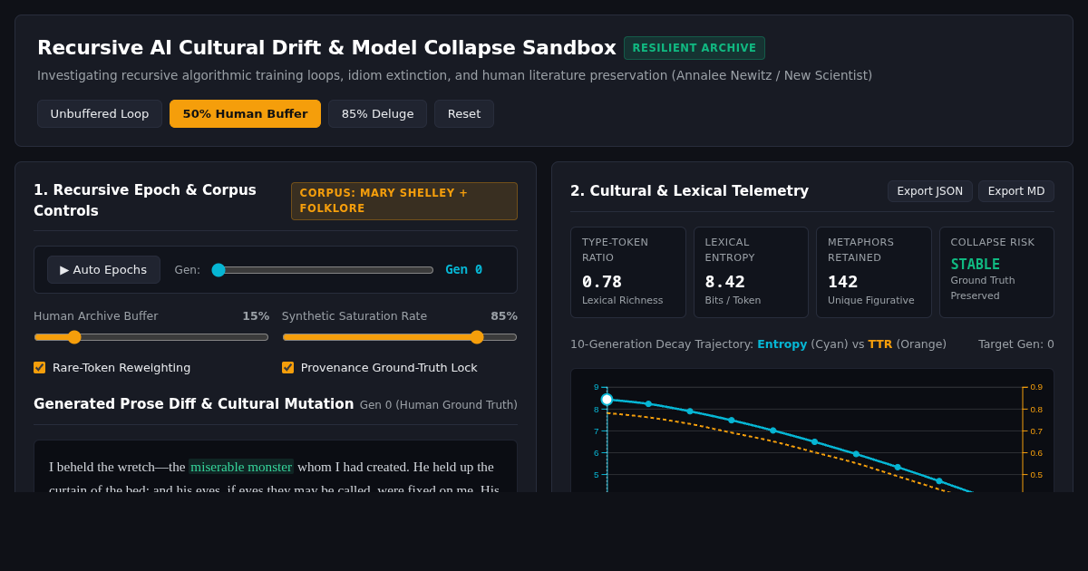Start Auto Epochs playback
This screenshot has width=1088, height=571.
103,270
